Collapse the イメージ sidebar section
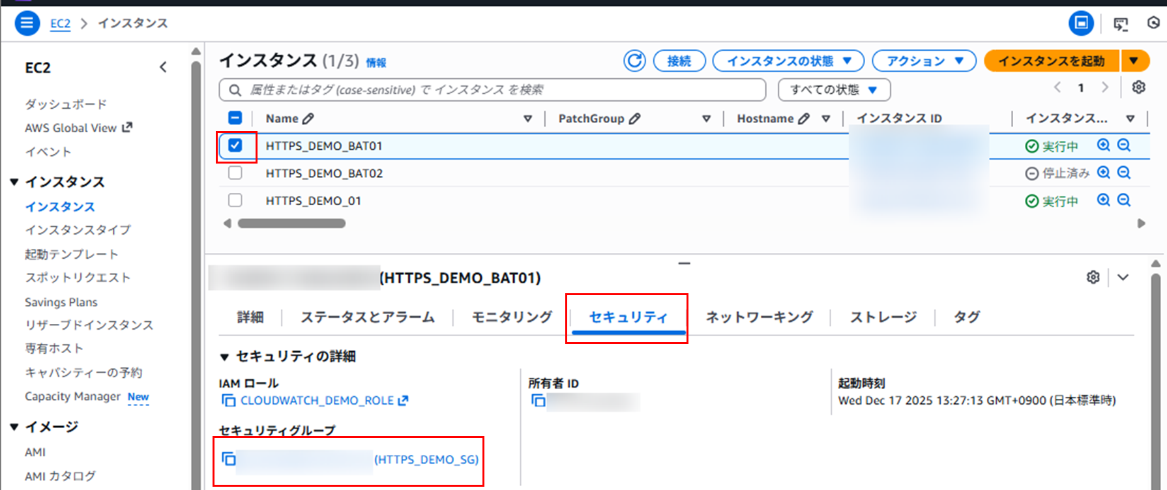The image size is (1167, 490). pos(14,427)
